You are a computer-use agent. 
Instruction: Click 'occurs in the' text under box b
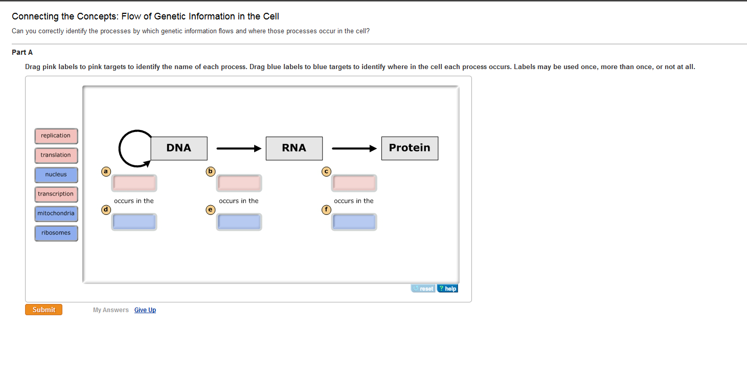[239, 201]
